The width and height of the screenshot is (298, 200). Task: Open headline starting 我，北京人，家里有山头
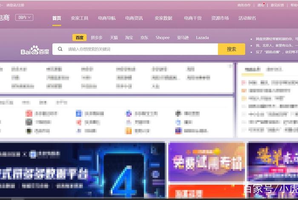click(x=277, y=46)
